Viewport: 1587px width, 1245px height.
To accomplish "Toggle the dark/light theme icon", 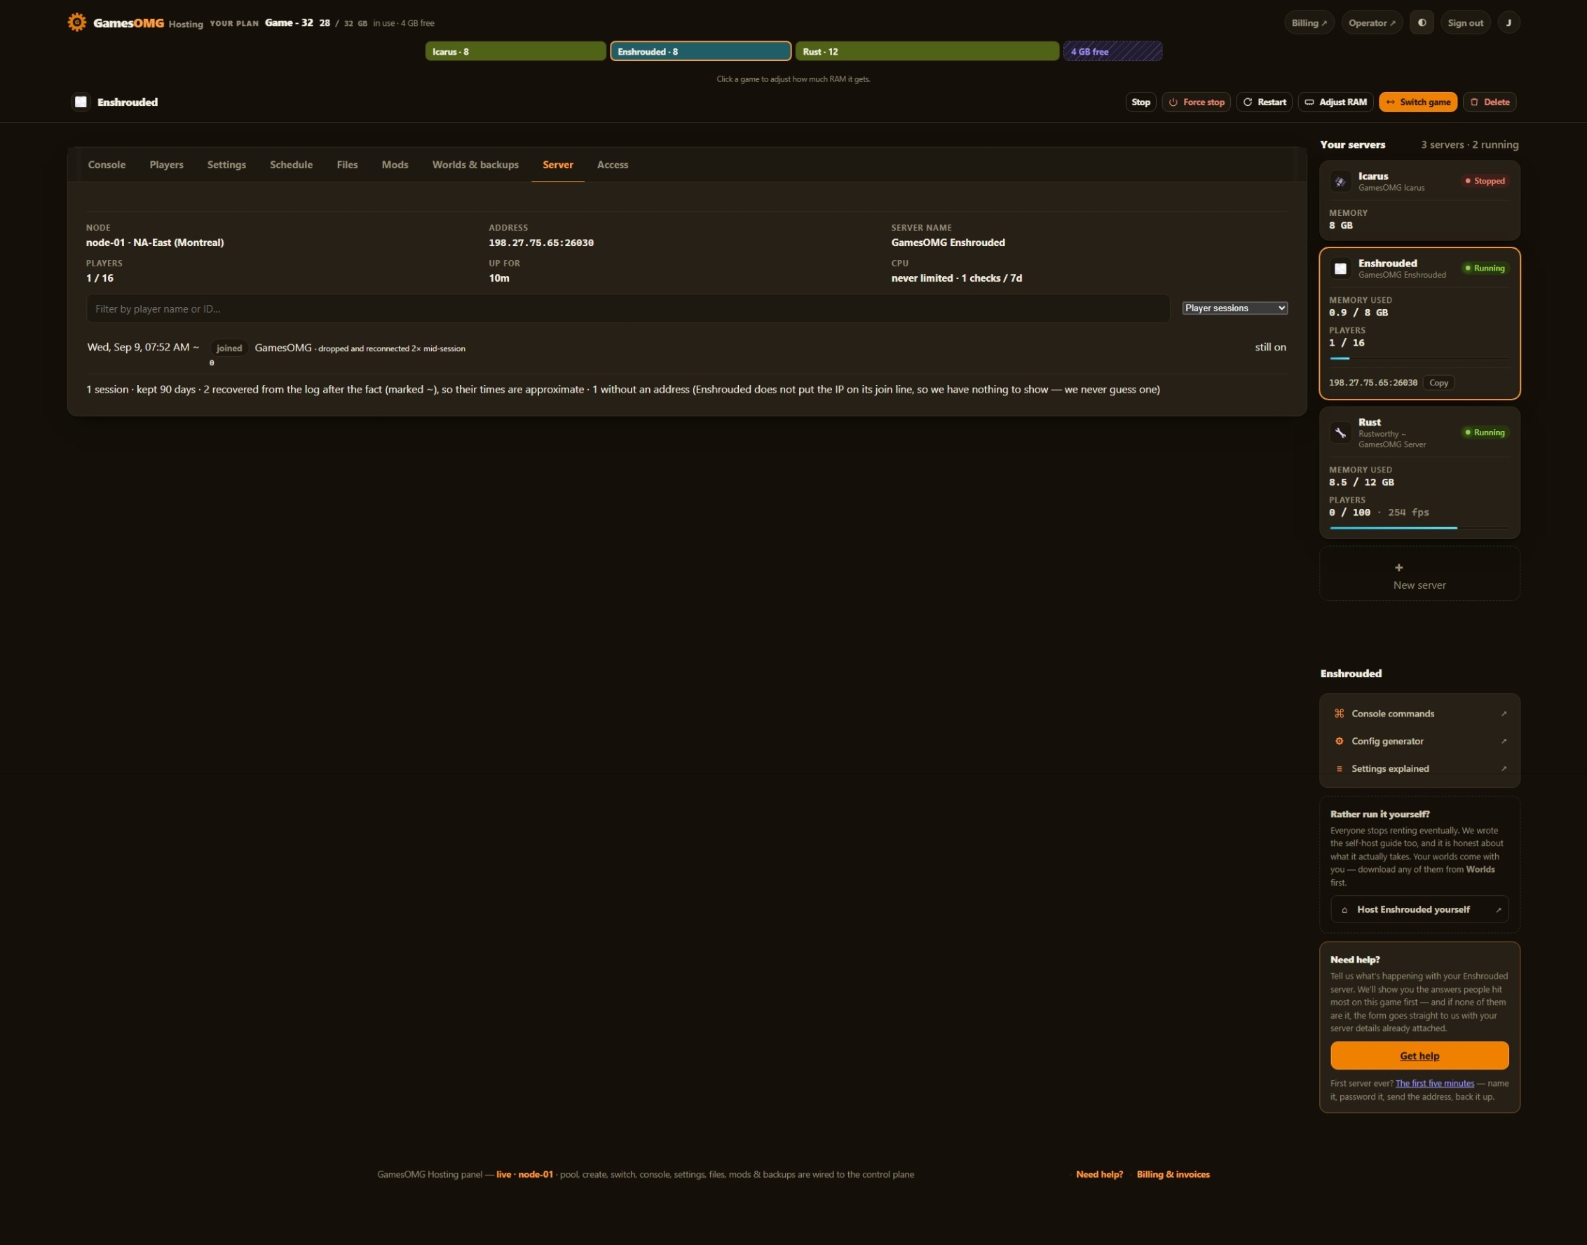I will tap(1421, 22).
